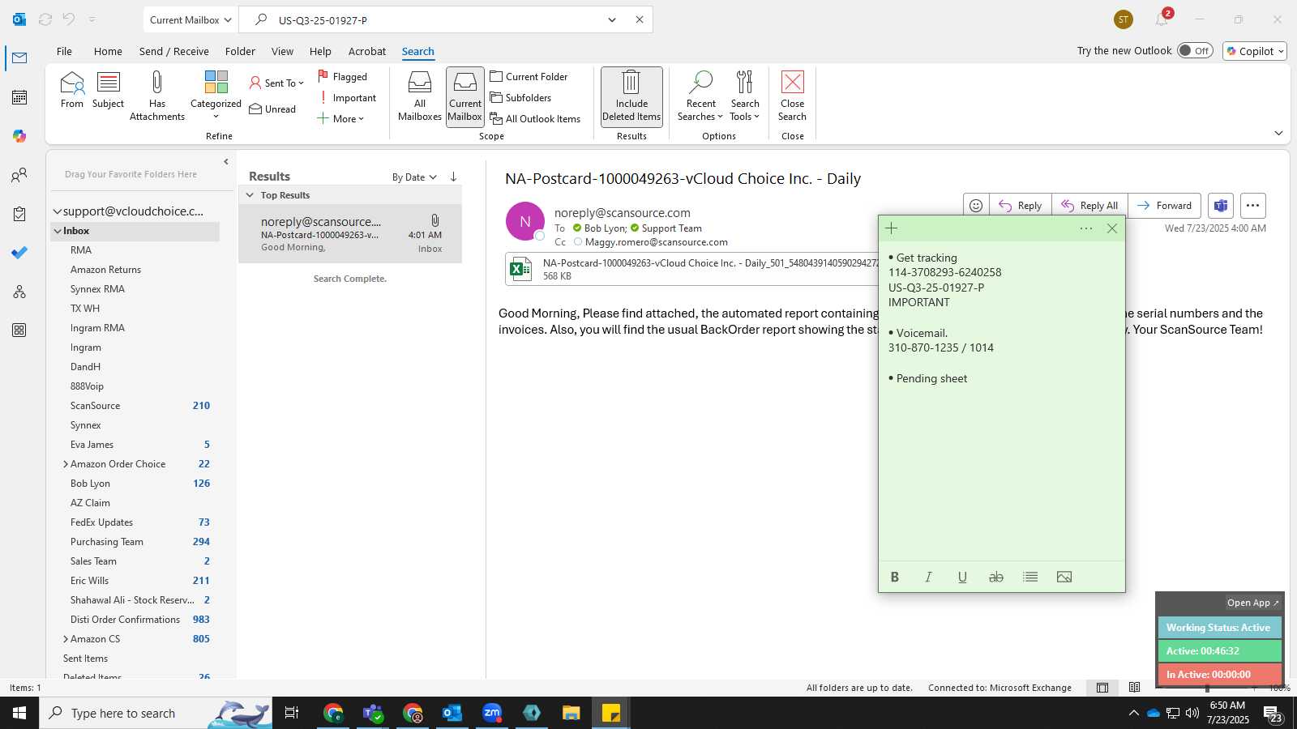
Task: Reply to the email
Action: click(1021, 206)
